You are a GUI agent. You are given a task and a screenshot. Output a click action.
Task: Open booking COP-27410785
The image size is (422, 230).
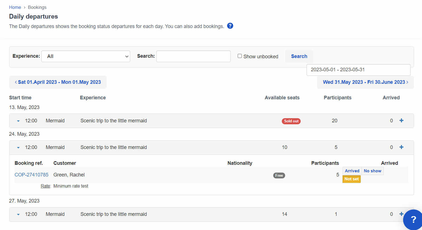[x=31, y=175]
